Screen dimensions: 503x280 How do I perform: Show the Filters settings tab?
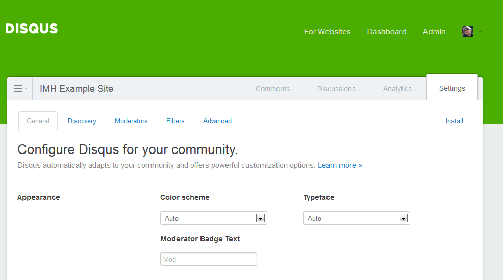[x=175, y=121]
